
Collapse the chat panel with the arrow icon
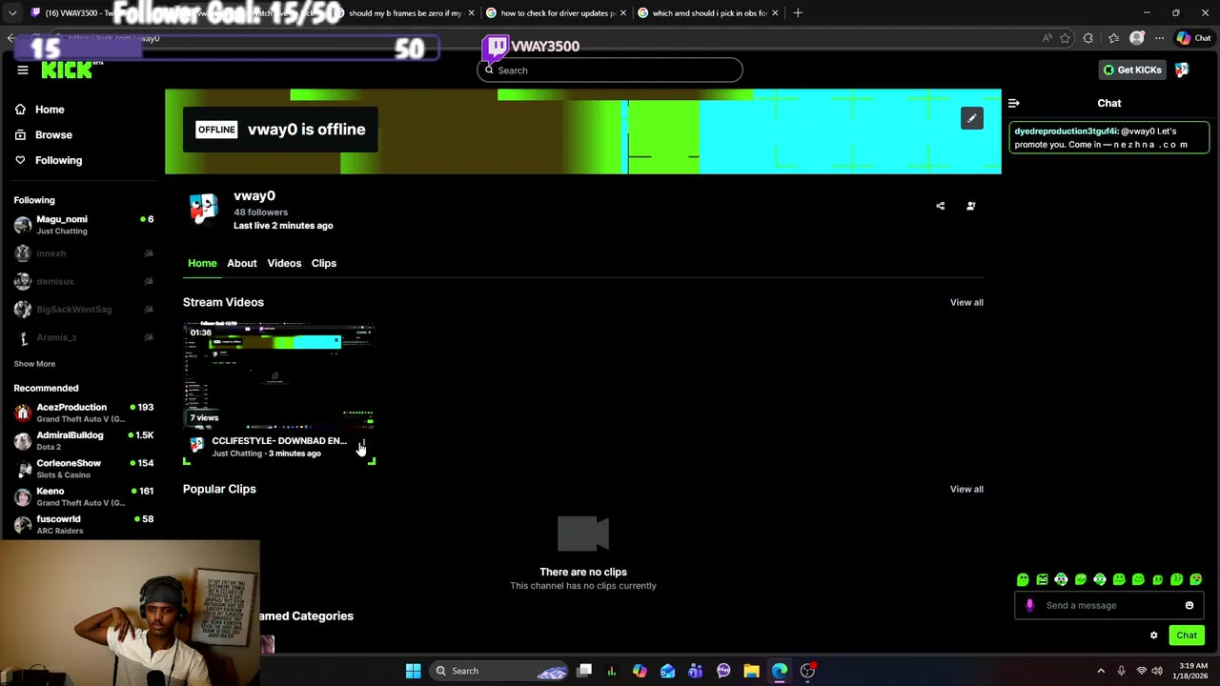1014,103
